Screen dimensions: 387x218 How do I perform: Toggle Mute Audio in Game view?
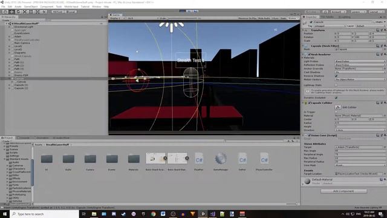264,18
